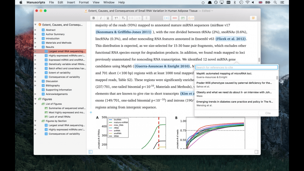Click the figure icon beside 'Summaries of sequenced small...'

click(46, 108)
